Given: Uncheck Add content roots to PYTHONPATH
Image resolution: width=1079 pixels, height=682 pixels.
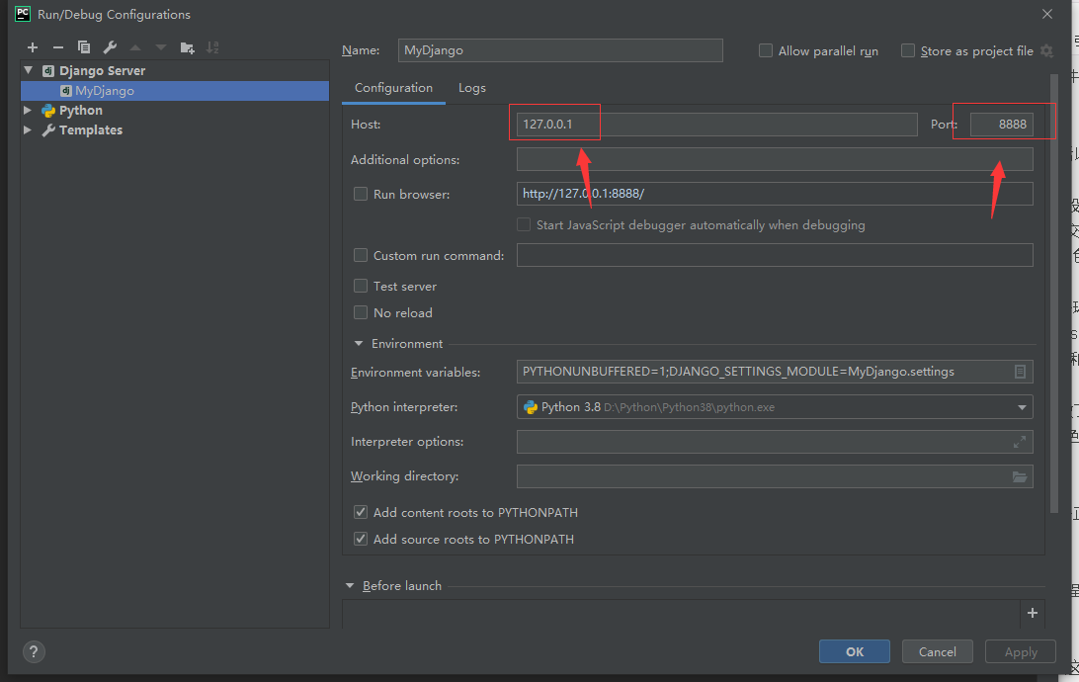Looking at the screenshot, I should (361, 512).
